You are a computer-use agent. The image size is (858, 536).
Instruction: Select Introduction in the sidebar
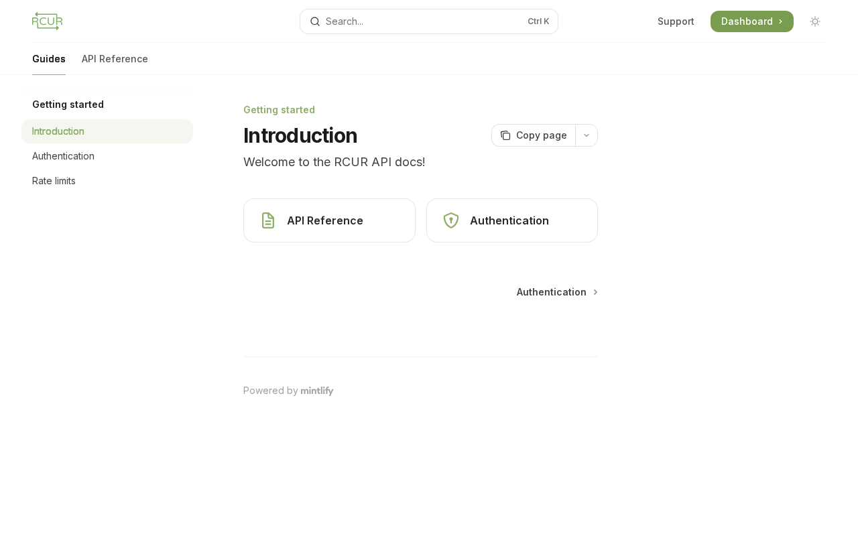pyautogui.click(x=58, y=131)
